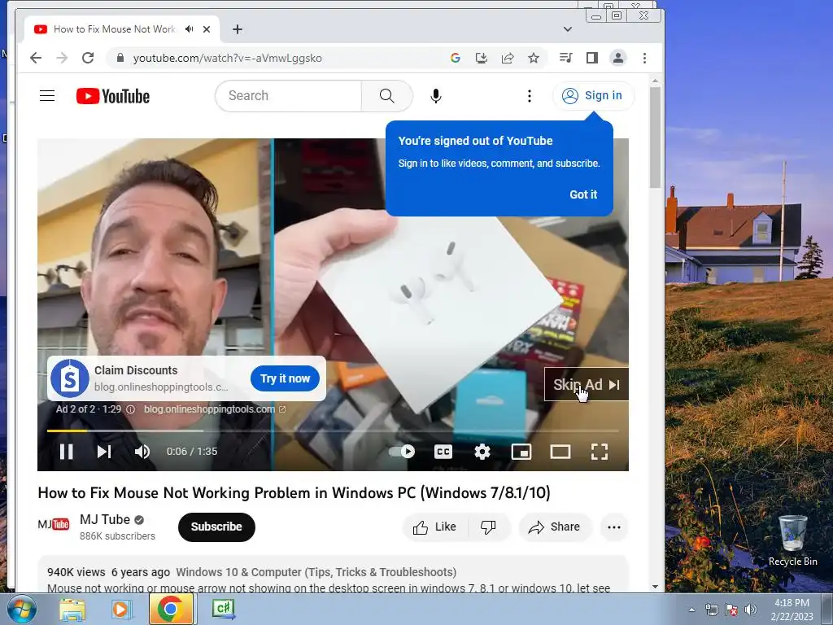Bookmark this tab with star
Viewport: 833px width, 625px height.
tap(534, 58)
